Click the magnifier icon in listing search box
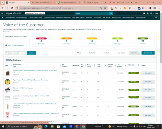 (x=7, y=53)
